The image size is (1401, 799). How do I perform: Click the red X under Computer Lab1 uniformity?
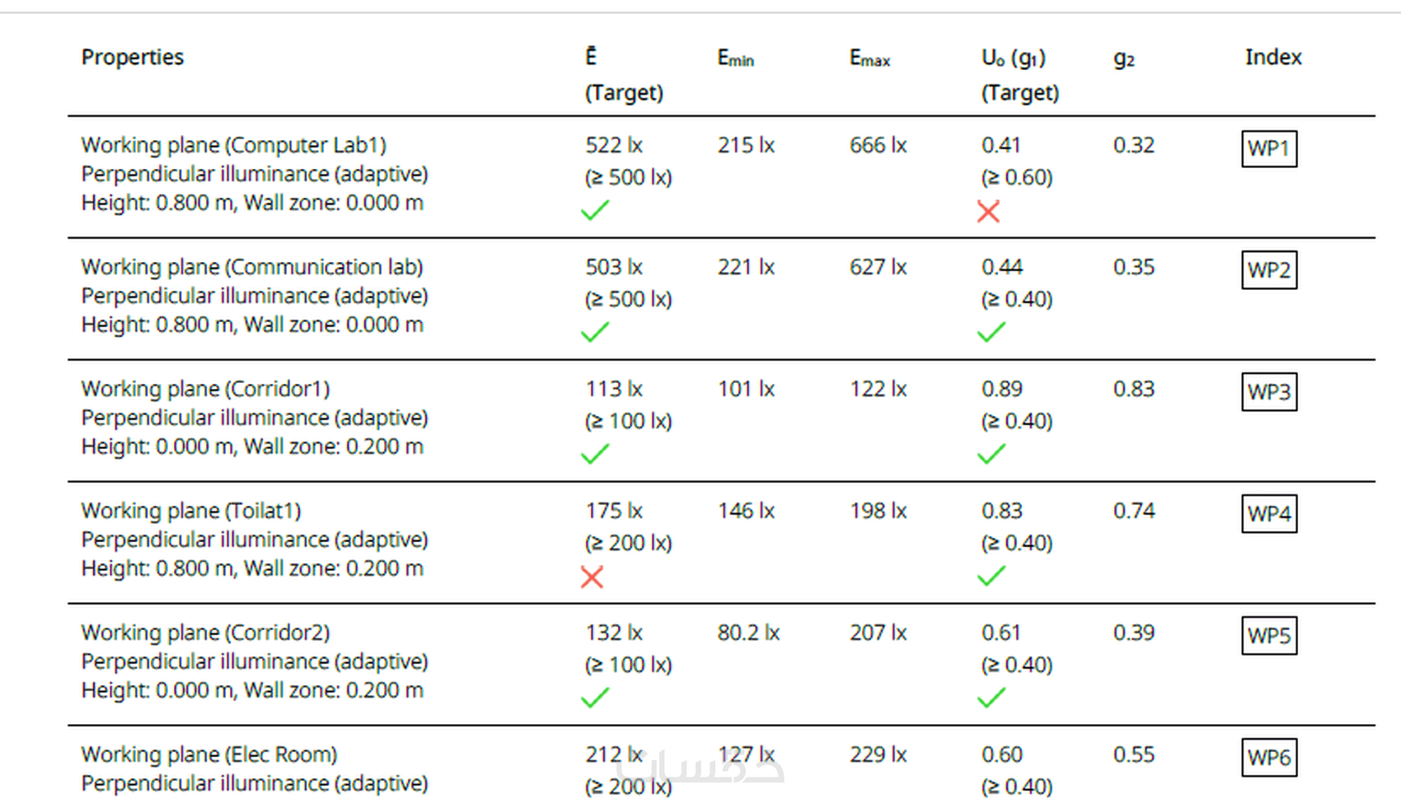point(988,212)
